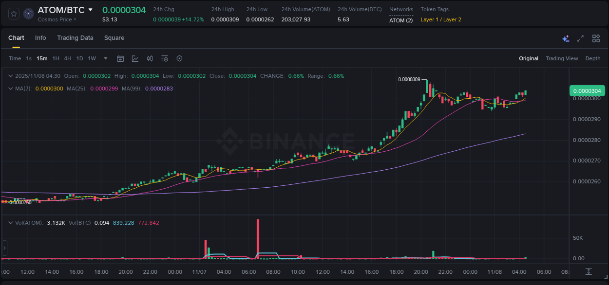
Task: Open the Square tab
Action: pyautogui.click(x=114, y=37)
